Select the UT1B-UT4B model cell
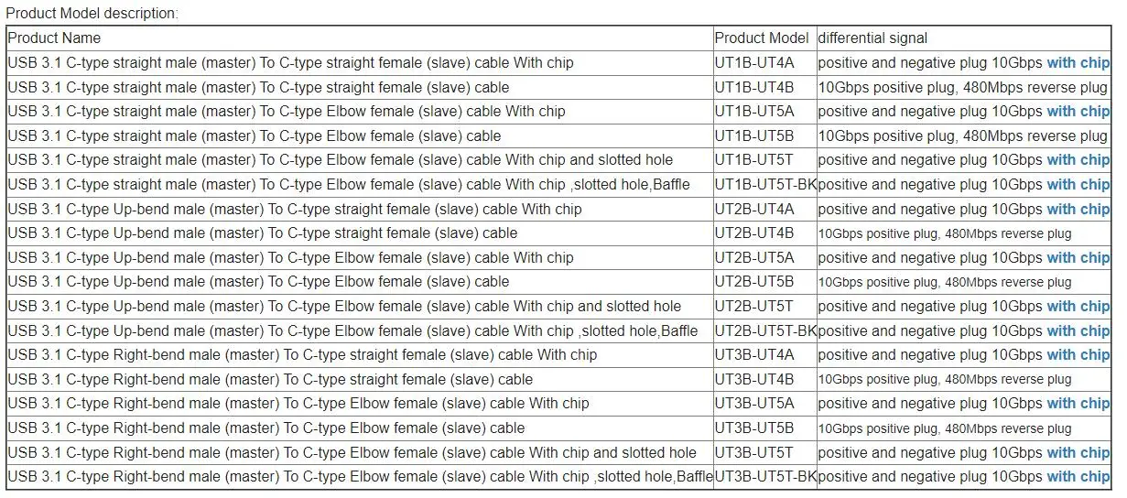Screen dimensions: 1127x498 (x=754, y=88)
